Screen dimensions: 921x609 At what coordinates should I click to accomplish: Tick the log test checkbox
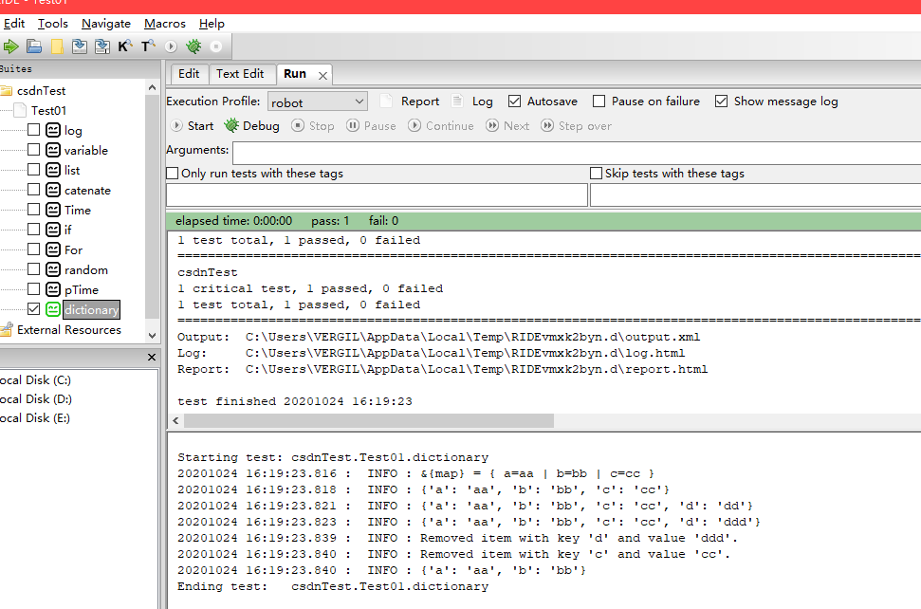pyautogui.click(x=33, y=129)
